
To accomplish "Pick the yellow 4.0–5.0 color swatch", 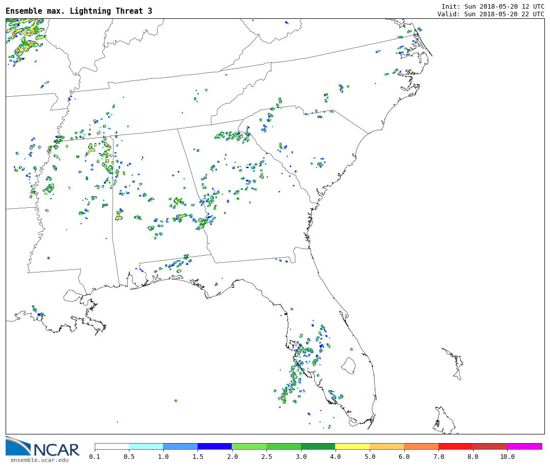I will coord(352,447).
